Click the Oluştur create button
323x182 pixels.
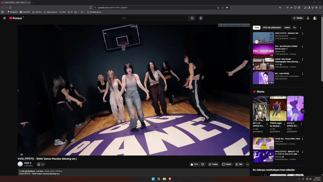pyautogui.click(x=298, y=18)
